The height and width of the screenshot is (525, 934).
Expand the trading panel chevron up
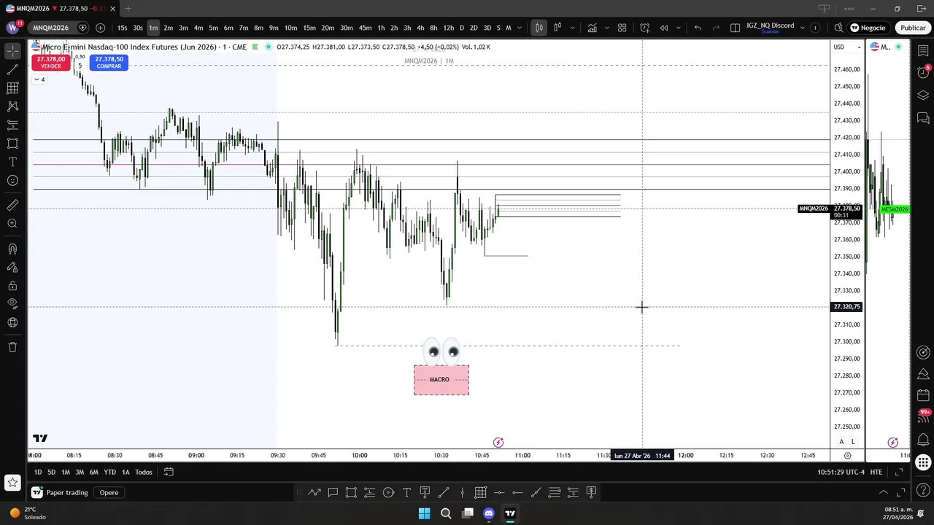pos(883,492)
